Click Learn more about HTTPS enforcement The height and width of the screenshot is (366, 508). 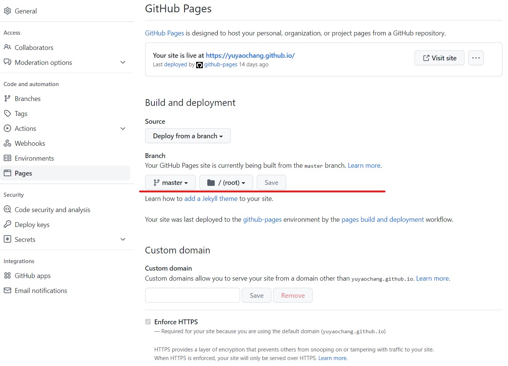(332, 358)
